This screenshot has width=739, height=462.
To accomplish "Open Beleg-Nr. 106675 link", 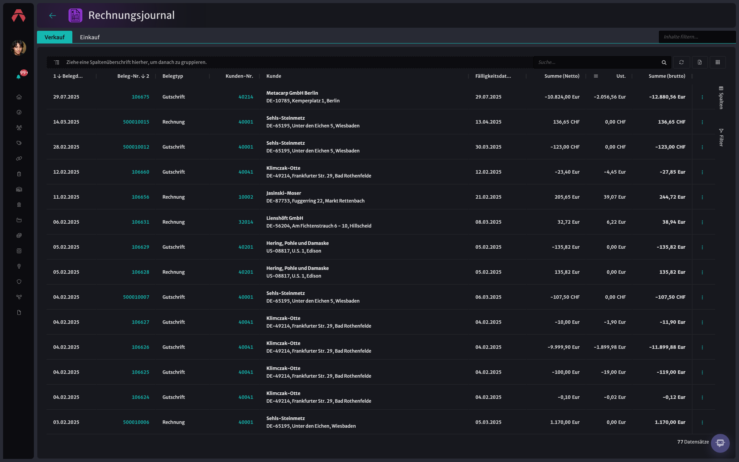I will coord(140,97).
